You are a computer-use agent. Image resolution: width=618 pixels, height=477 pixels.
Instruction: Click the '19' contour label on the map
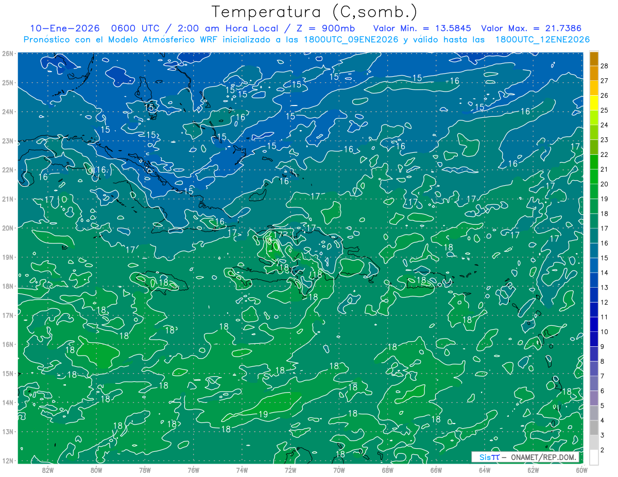[x=263, y=414]
